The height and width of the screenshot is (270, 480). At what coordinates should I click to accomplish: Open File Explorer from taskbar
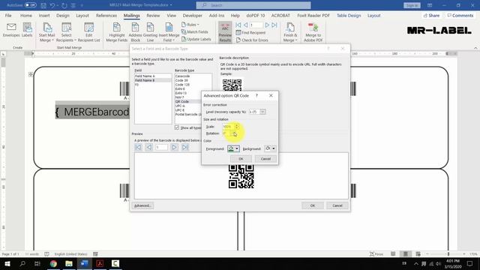pyautogui.click(x=69, y=263)
